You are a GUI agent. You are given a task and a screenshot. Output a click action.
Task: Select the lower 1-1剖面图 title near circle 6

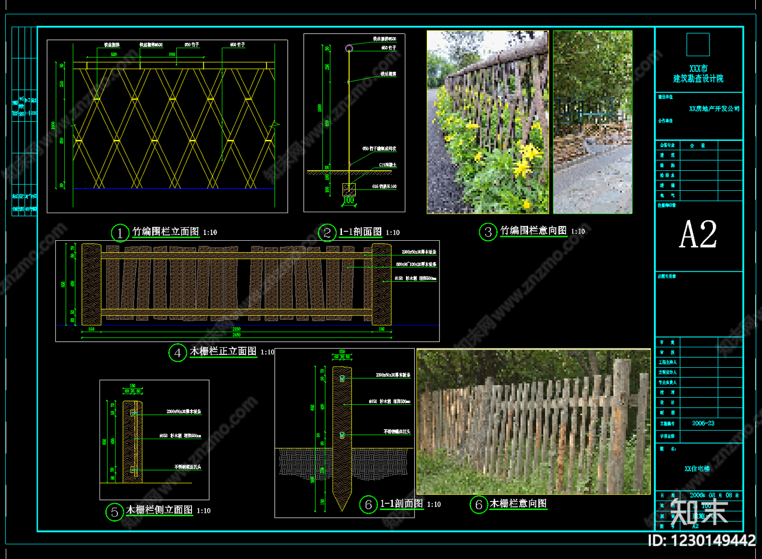401,503
